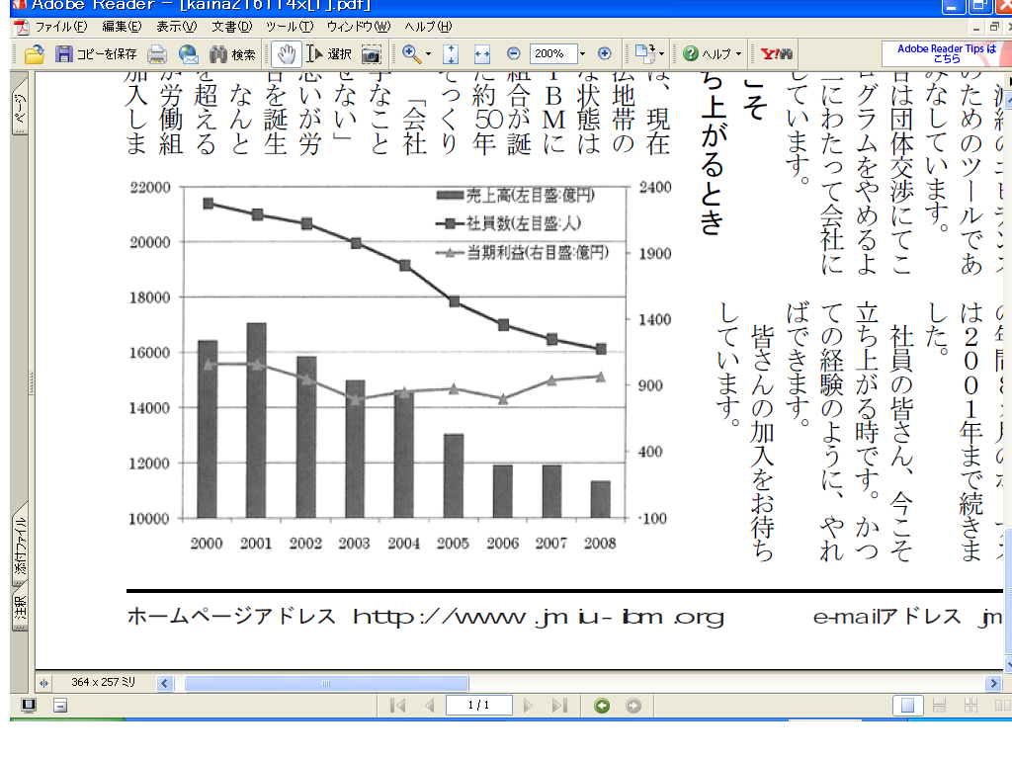Enable Single Page layout view
Screen dimensions: 1012x759
[907, 706]
